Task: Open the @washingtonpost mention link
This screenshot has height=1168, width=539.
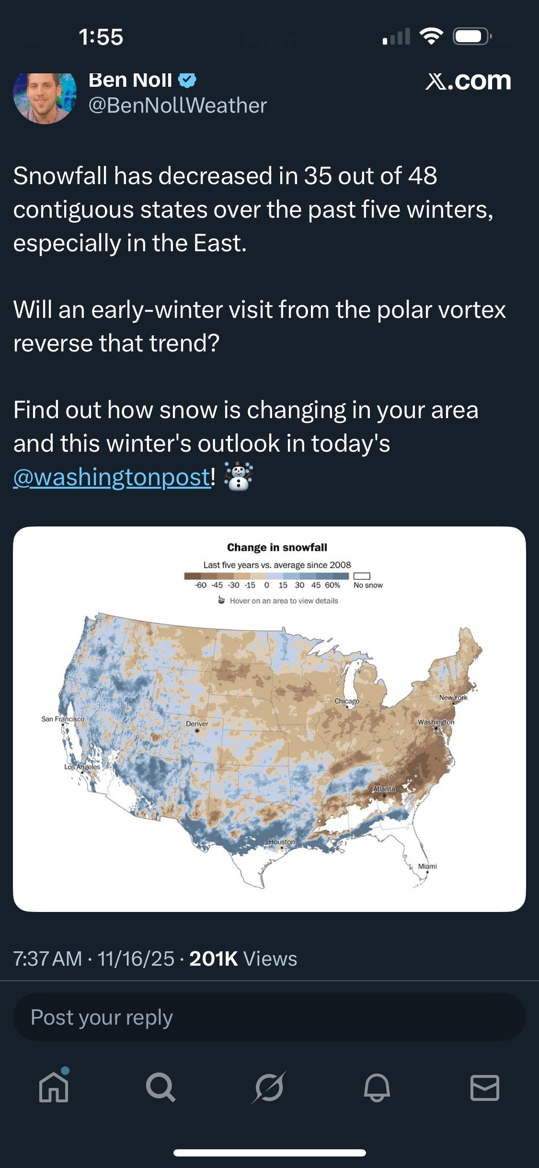Action: pos(111,477)
